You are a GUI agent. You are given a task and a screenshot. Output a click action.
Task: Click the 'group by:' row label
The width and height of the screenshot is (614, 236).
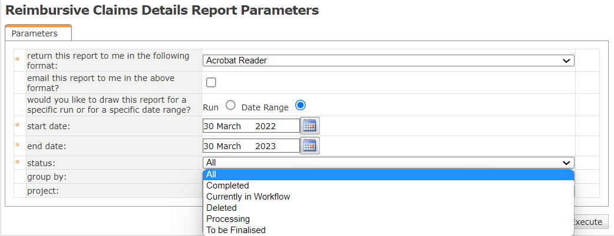[47, 177]
